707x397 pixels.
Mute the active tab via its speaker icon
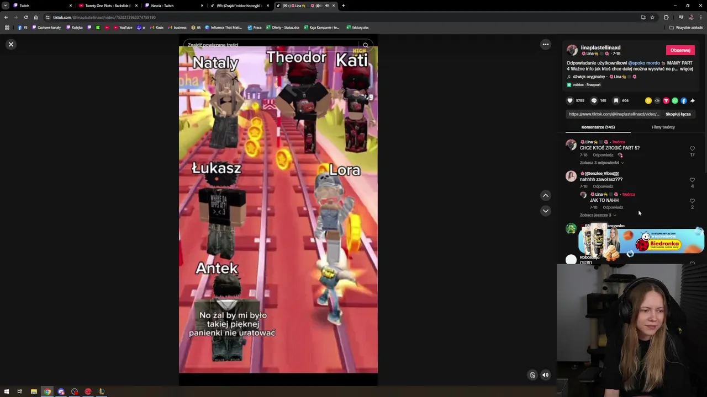coord(326,6)
